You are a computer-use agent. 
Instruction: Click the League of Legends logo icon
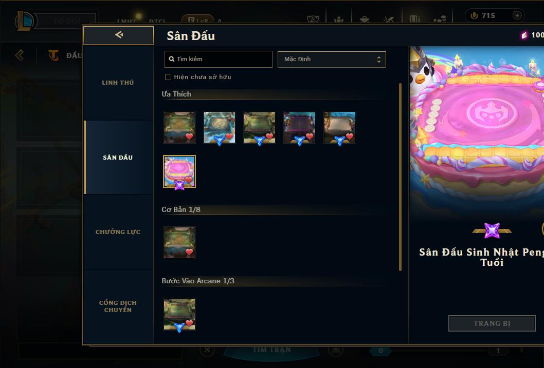[24, 21]
